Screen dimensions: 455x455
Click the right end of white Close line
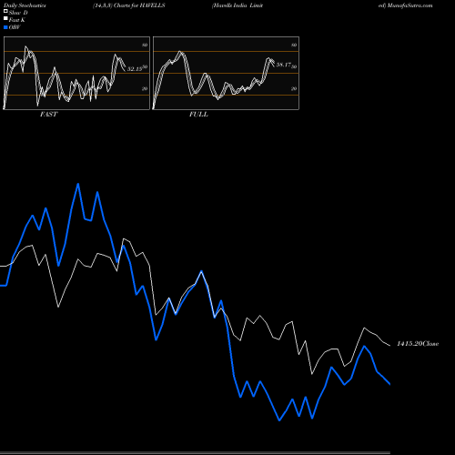[389, 346]
